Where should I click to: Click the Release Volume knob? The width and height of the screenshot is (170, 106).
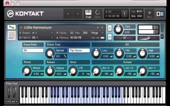coord(50,71)
